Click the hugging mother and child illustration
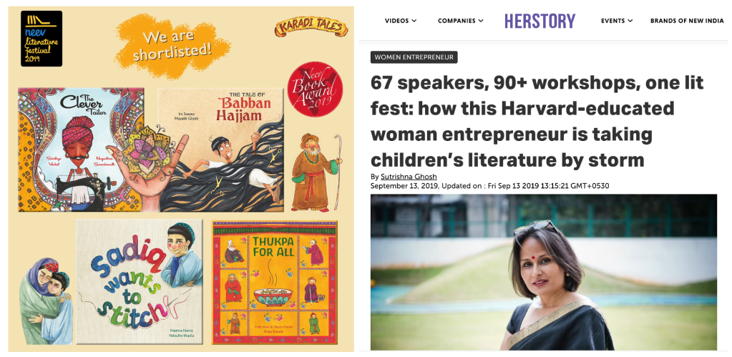The height and width of the screenshot is (357, 732). pyautogui.click(x=46, y=300)
